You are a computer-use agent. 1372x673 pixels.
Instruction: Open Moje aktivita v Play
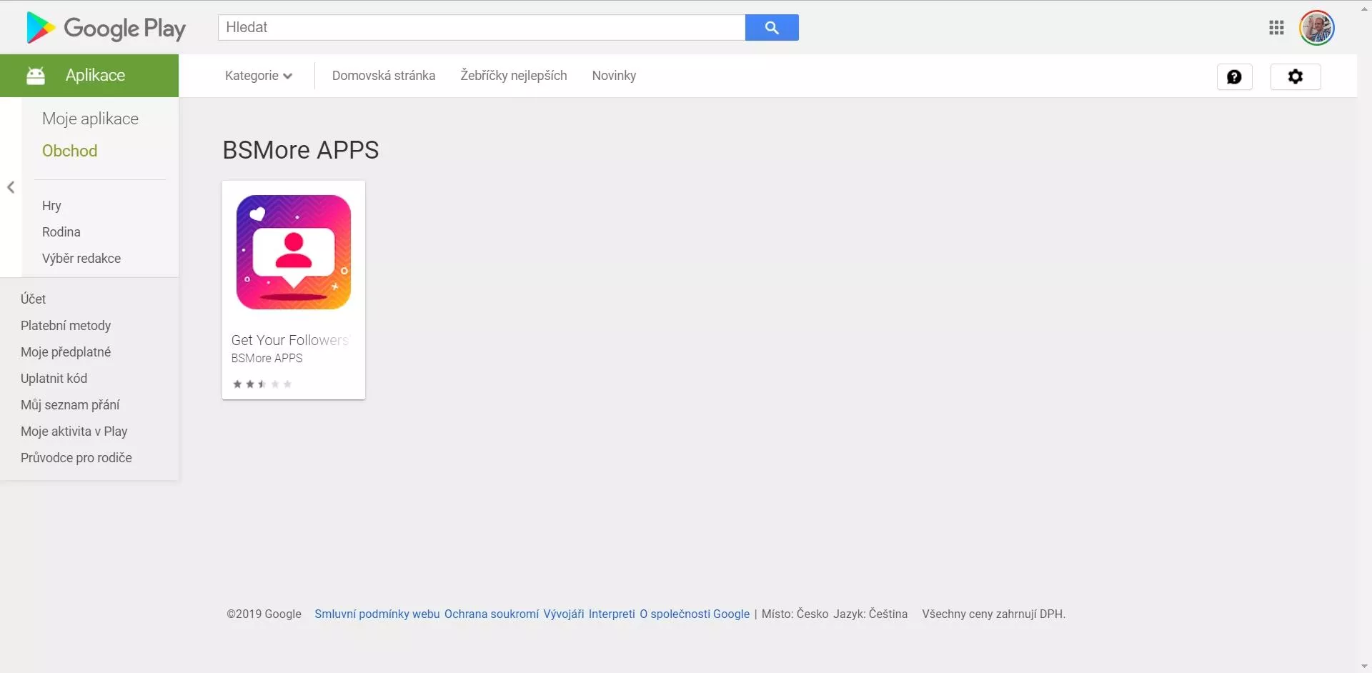[74, 432]
